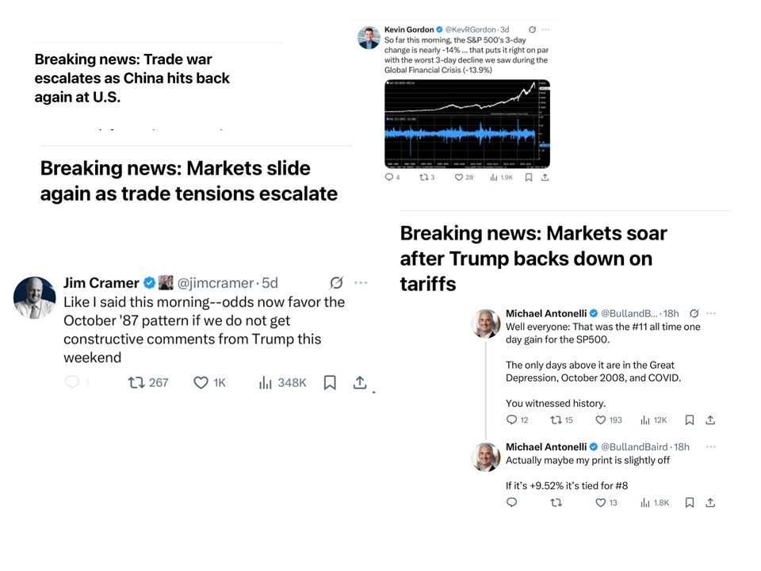
Task: View analytics for Jim Cramer's 348K-view tweet
Action: tap(266, 382)
